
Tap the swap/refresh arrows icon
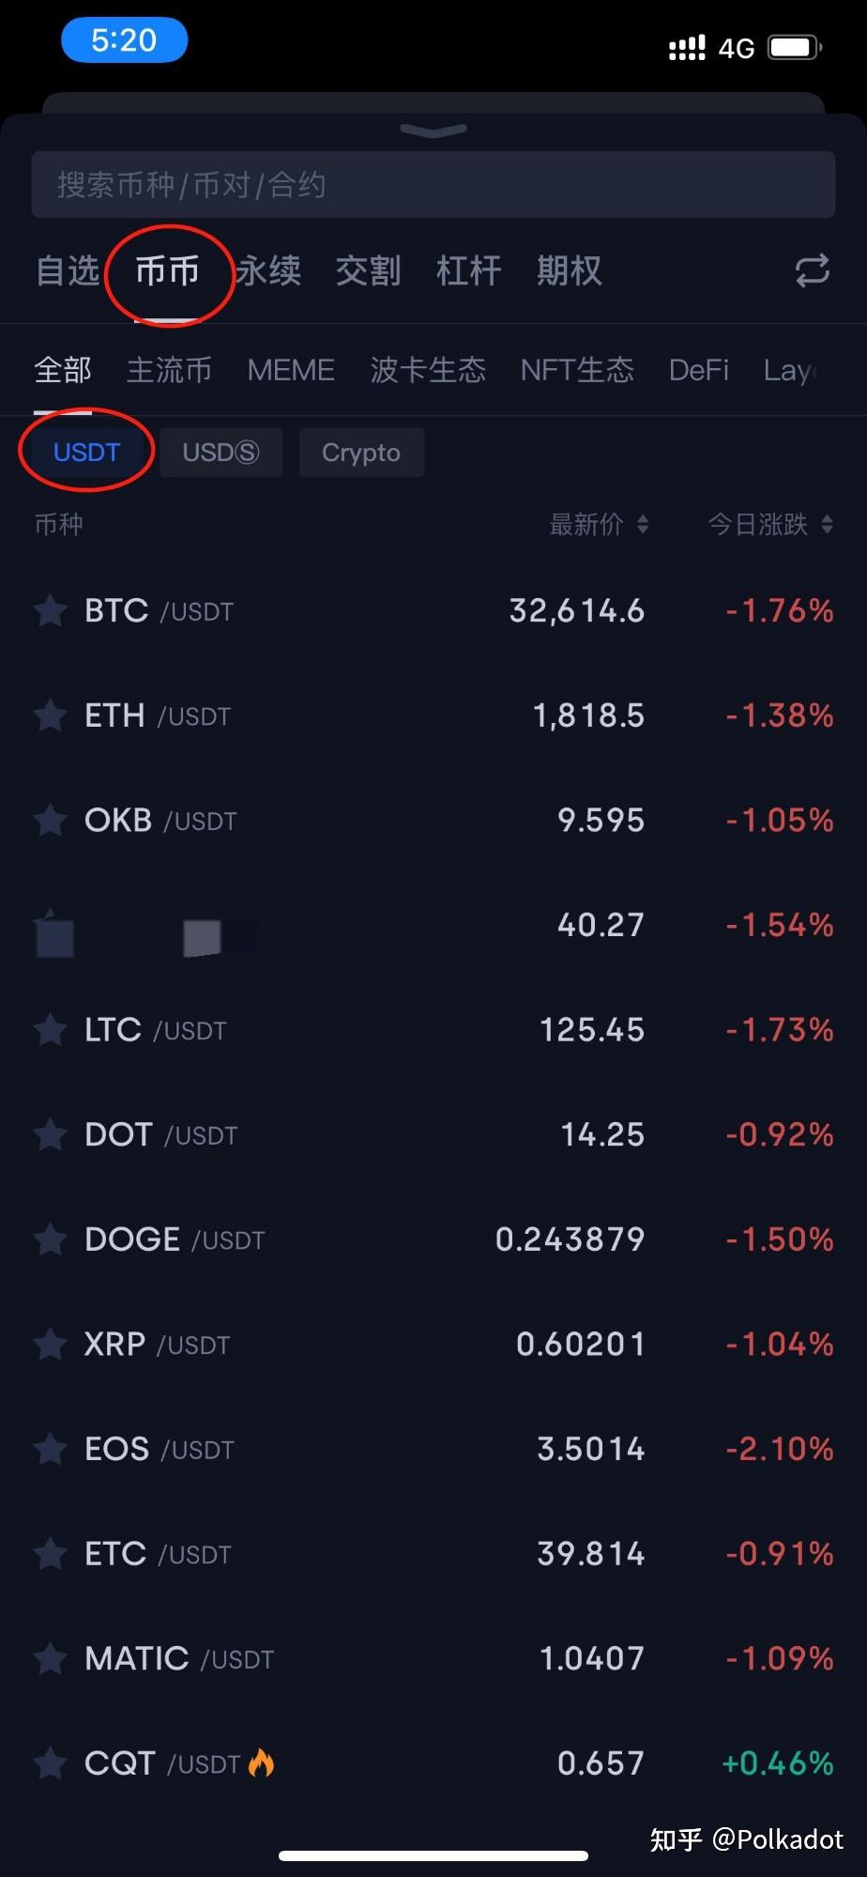click(x=812, y=270)
